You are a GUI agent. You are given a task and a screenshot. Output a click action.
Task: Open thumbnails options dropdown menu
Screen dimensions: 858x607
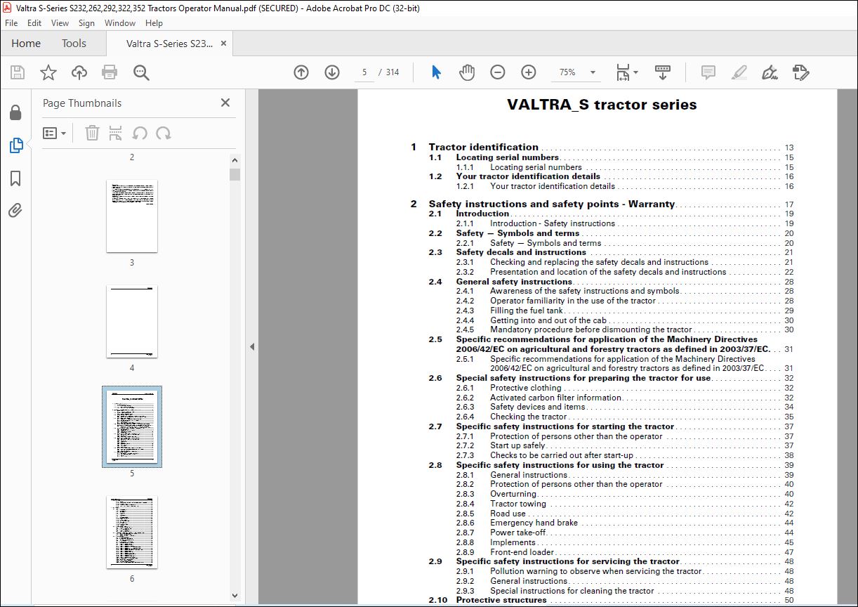pyautogui.click(x=54, y=133)
